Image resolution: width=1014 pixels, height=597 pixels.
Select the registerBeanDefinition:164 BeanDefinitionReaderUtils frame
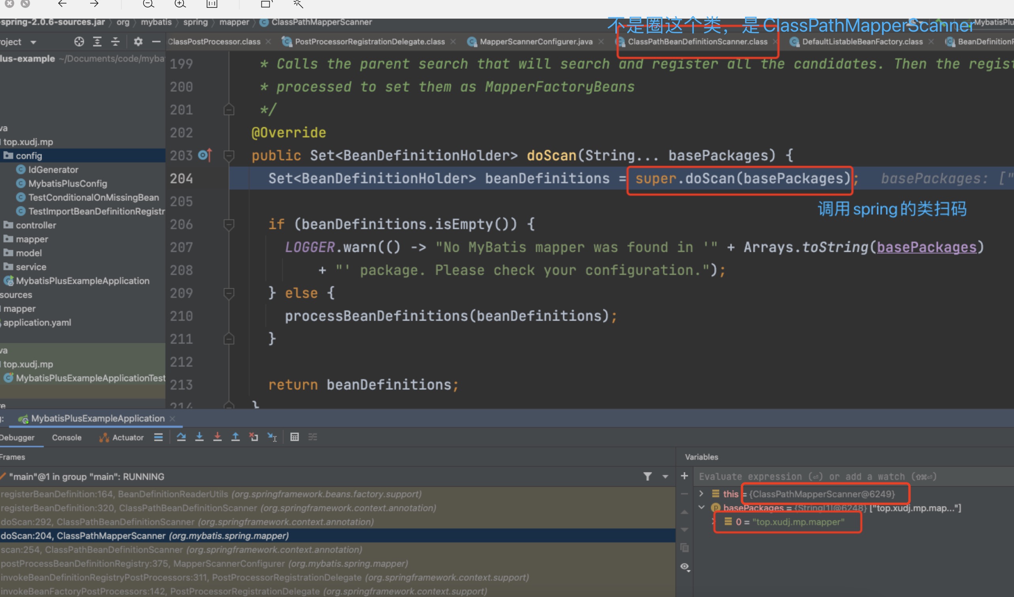337,494
